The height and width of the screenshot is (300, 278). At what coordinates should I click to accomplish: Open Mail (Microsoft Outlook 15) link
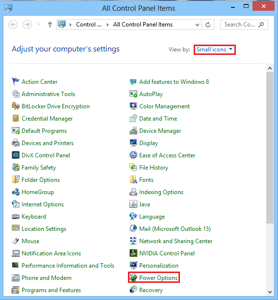(175, 229)
